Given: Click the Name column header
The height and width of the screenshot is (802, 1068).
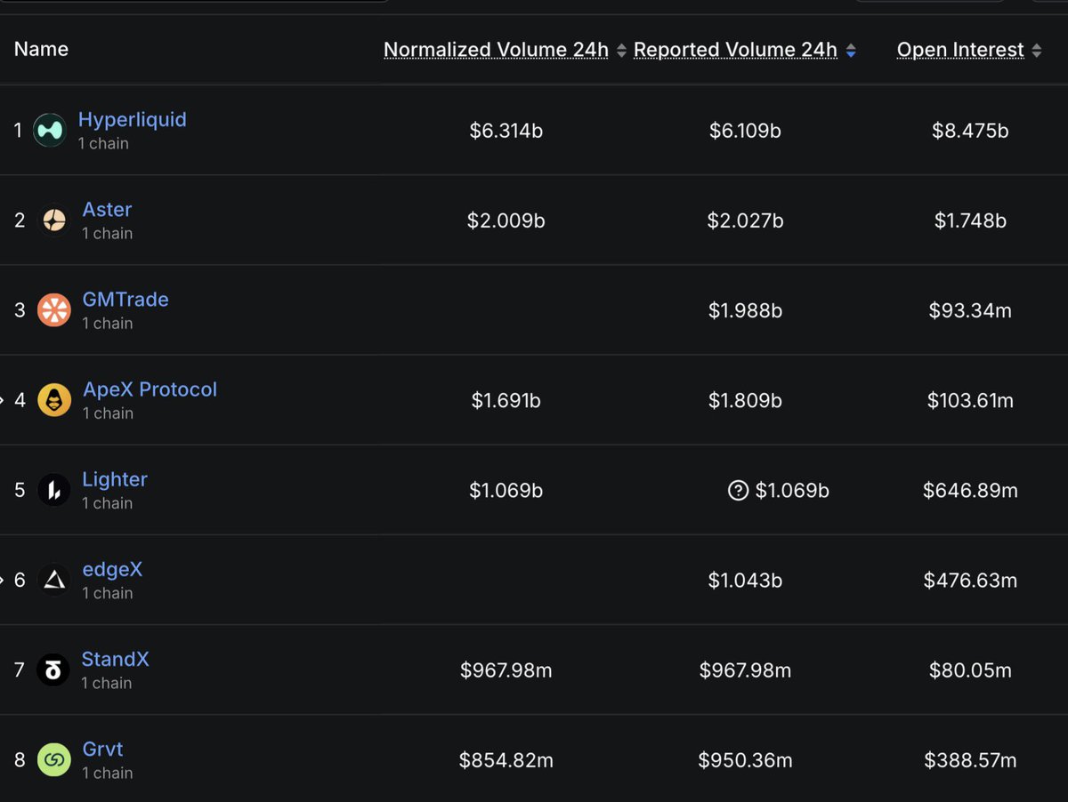Looking at the screenshot, I should [x=41, y=49].
